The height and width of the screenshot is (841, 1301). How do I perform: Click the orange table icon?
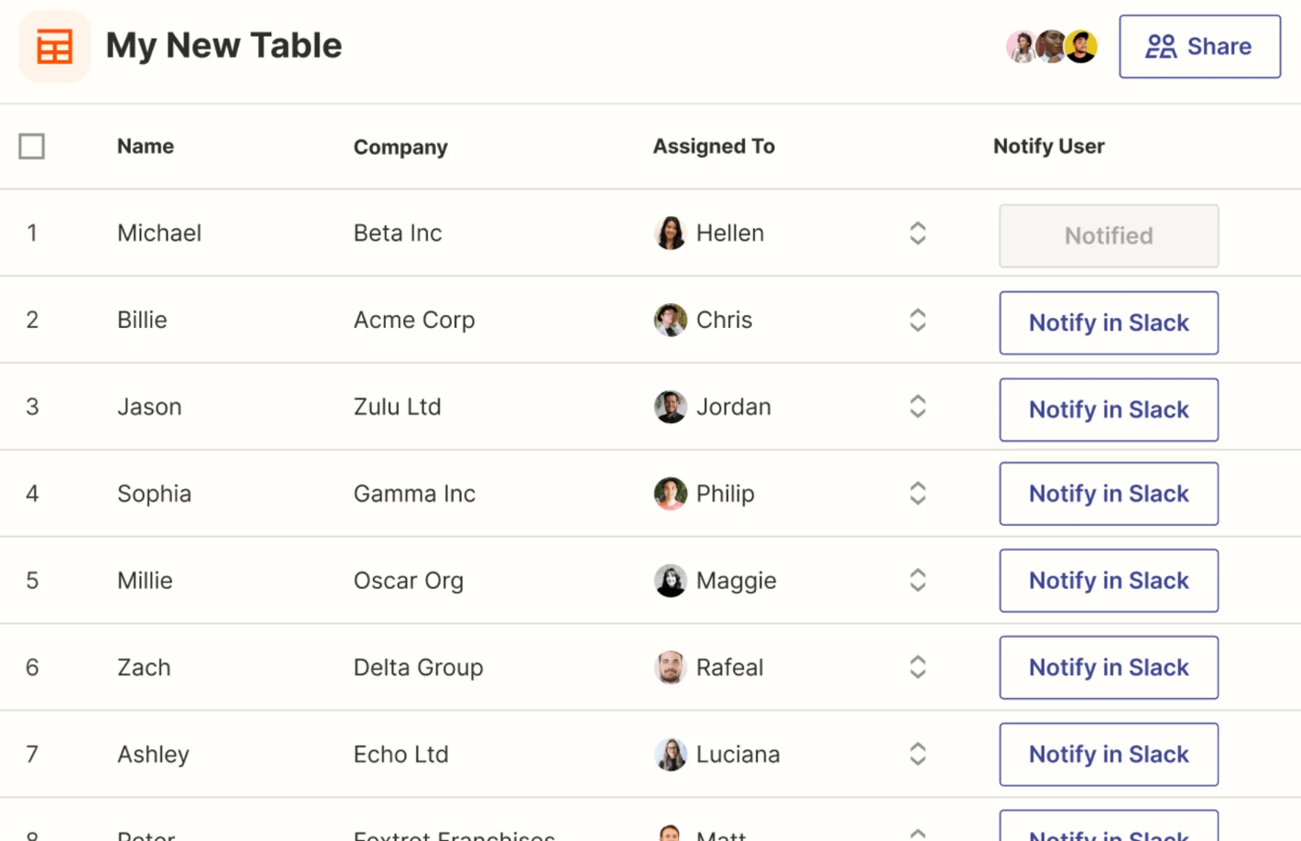tap(54, 47)
